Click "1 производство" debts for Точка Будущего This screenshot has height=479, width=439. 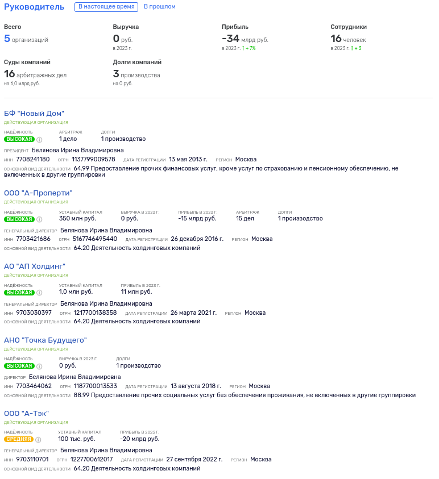tap(138, 366)
